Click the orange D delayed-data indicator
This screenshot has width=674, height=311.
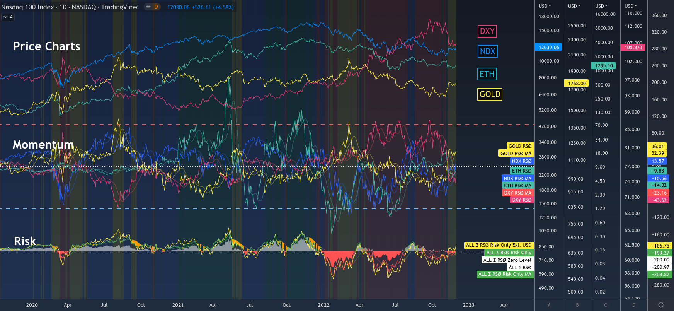[156, 7]
